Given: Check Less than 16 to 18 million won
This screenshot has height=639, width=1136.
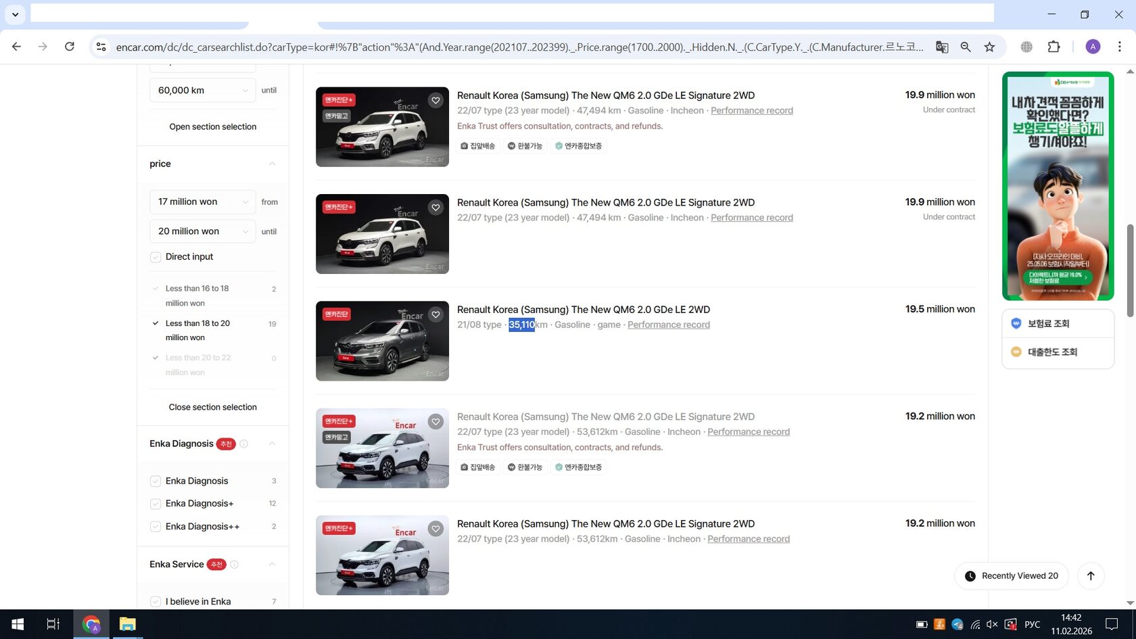Looking at the screenshot, I should pyautogui.click(x=156, y=289).
